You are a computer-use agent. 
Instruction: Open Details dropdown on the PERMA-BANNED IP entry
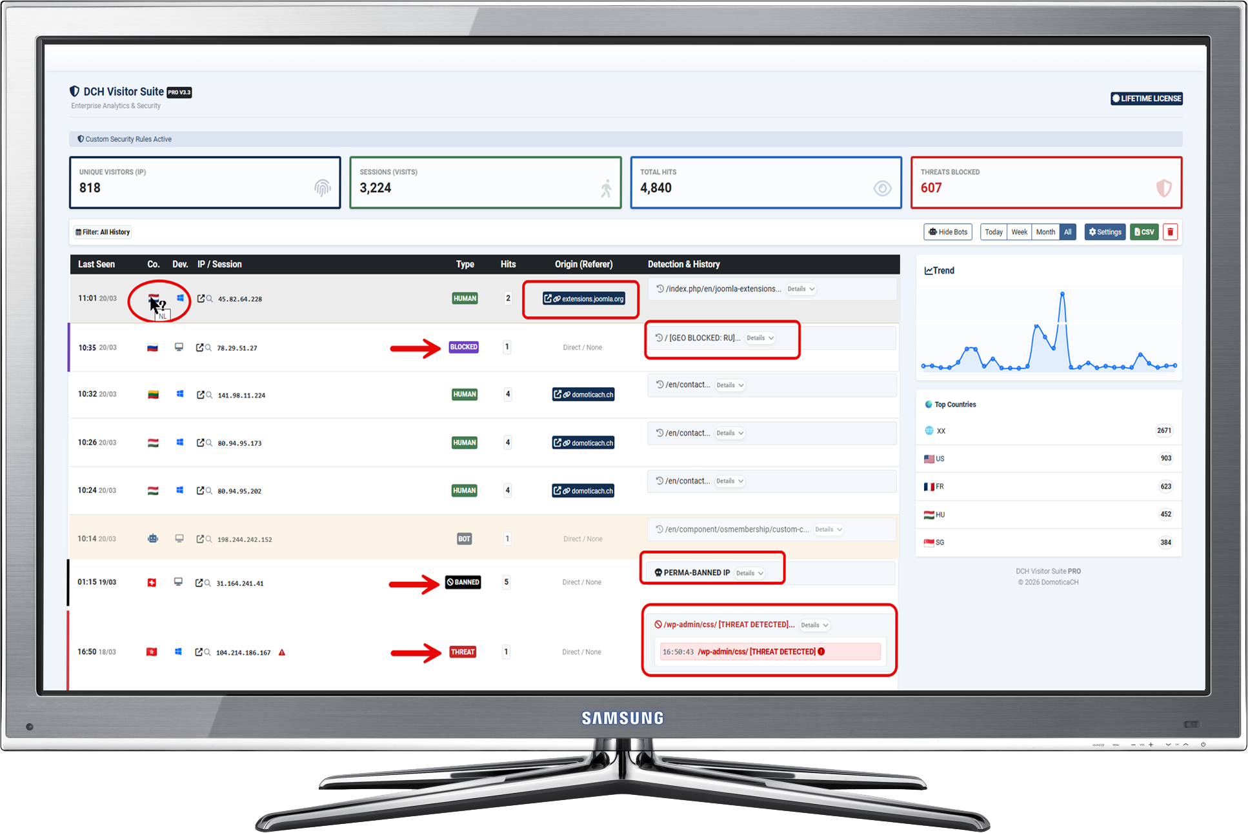pos(749,572)
